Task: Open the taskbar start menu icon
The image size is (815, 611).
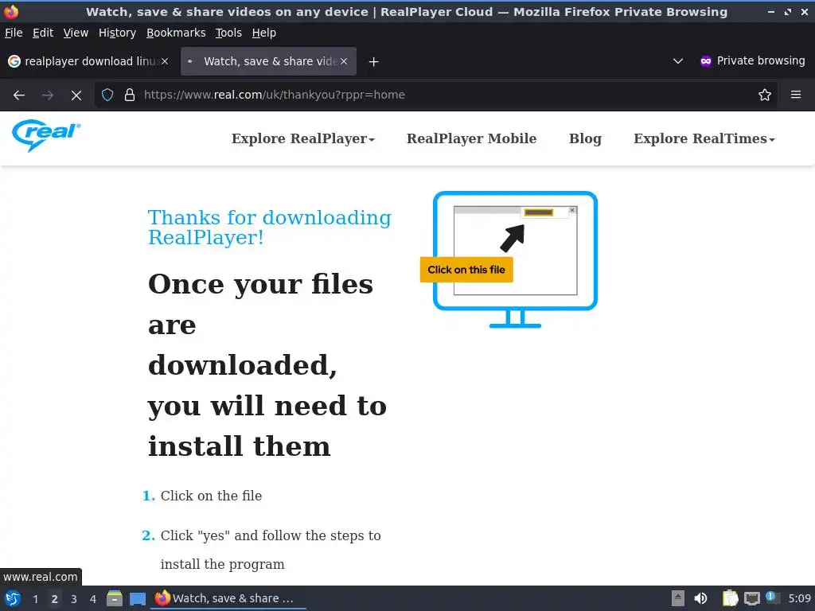Action: pyautogui.click(x=13, y=598)
